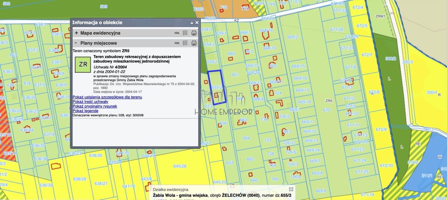Click the Pokaż oryginalny rysunek link

pos(95,106)
